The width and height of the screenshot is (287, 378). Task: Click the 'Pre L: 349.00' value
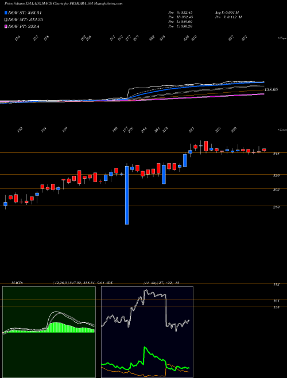[180, 22]
